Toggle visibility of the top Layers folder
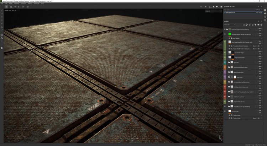 coord(225,29)
